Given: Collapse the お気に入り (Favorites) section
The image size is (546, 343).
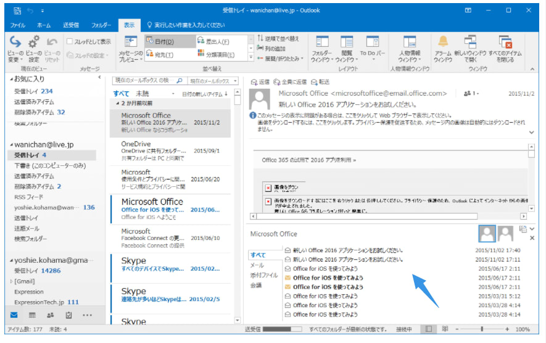Looking at the screenshot, I should [12, 80].
